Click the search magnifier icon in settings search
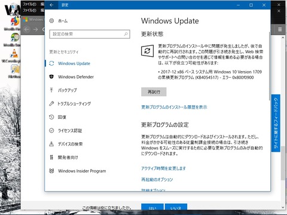The image size is (287, 215). tap(126, 34)
